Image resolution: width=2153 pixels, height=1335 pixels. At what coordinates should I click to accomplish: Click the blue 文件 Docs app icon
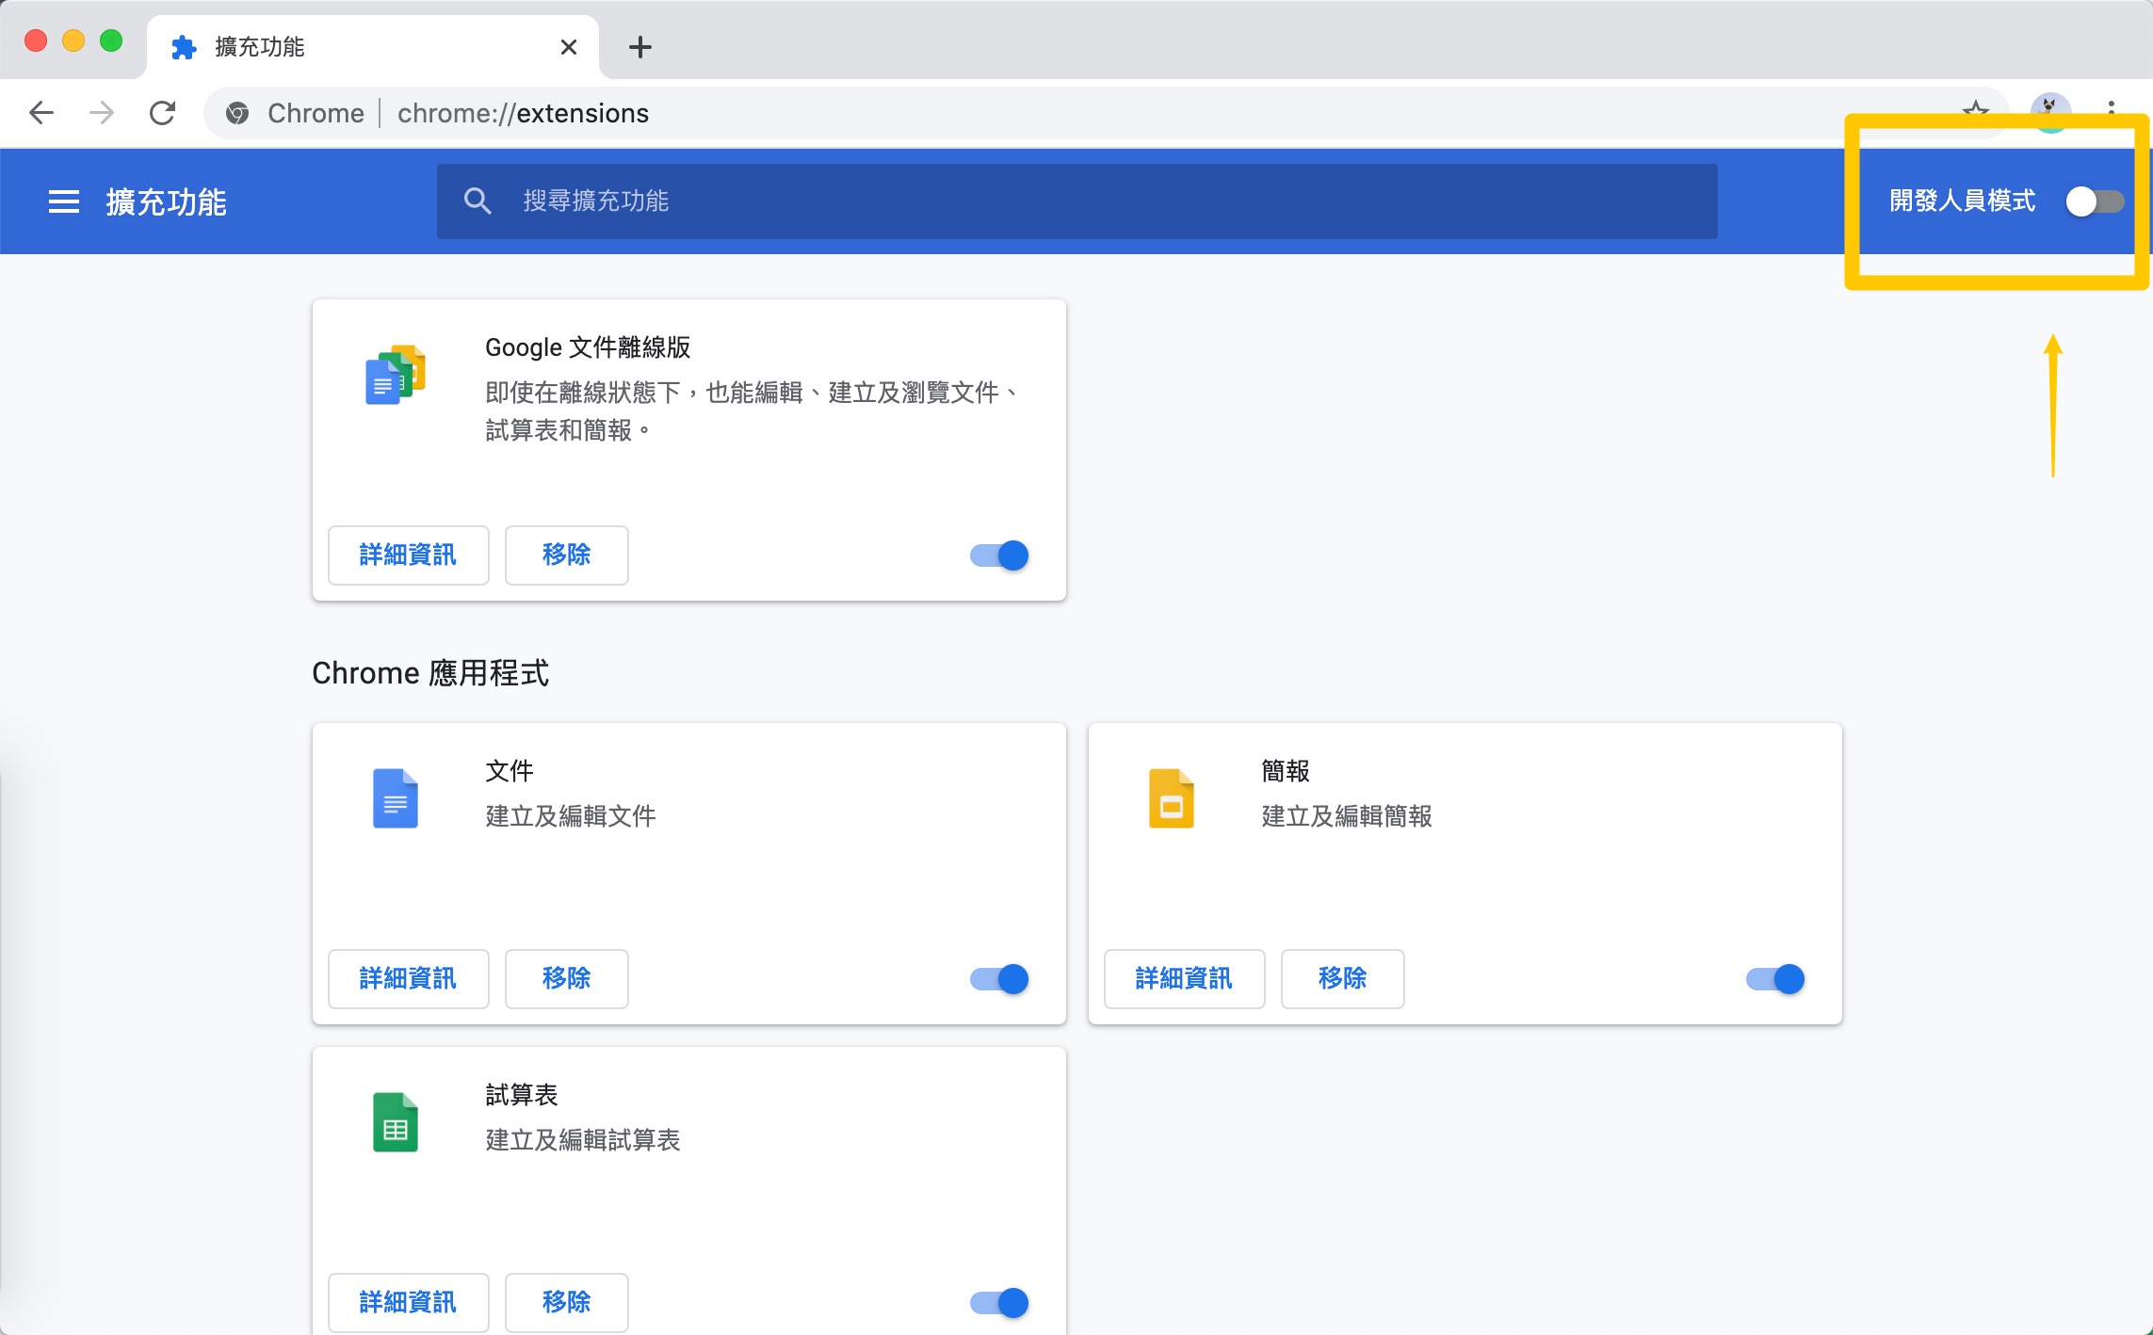[x=396, y=798]
